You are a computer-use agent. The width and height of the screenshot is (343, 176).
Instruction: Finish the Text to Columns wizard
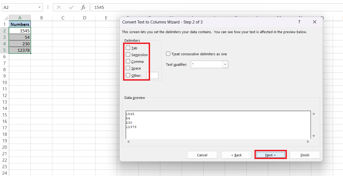click(305, 155)
